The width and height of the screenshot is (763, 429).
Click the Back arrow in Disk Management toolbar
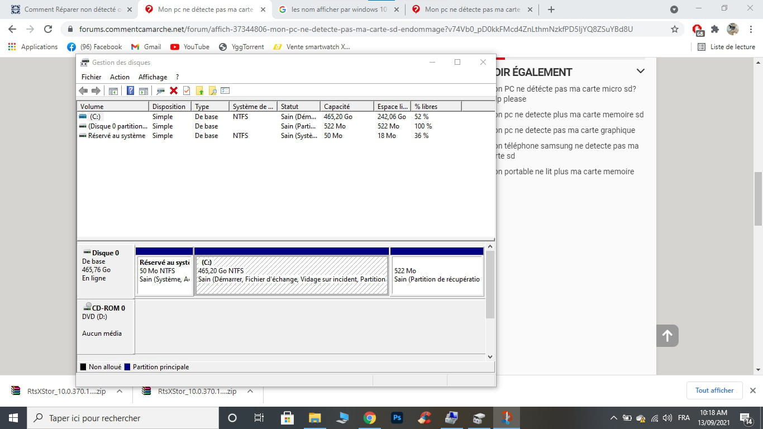pyautogui.click(x=83, y=90)
